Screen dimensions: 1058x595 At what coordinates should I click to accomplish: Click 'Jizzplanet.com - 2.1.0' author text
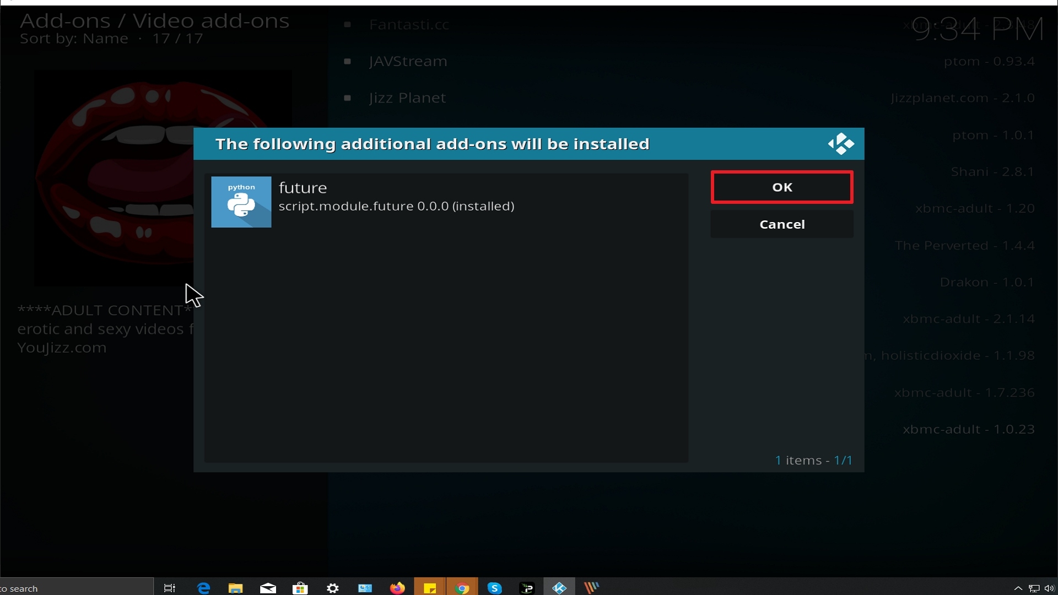tap(963, 98)
